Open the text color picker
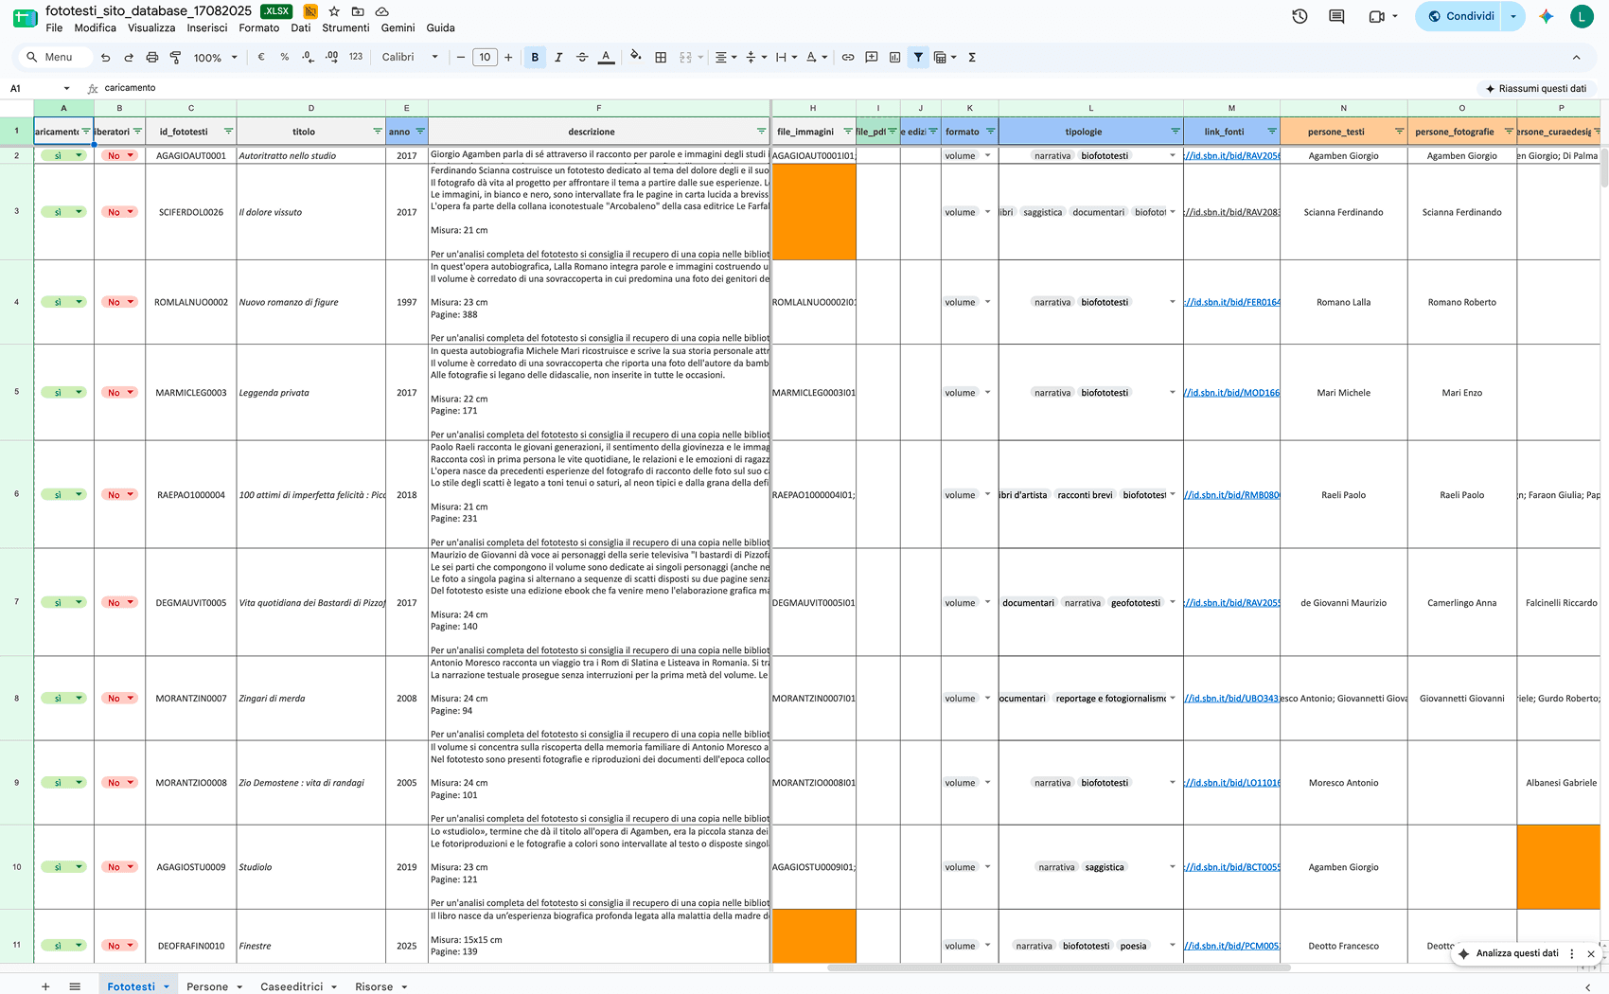Image resolution: width=1609 pixels, height=994 pixels. pos(607,58)
